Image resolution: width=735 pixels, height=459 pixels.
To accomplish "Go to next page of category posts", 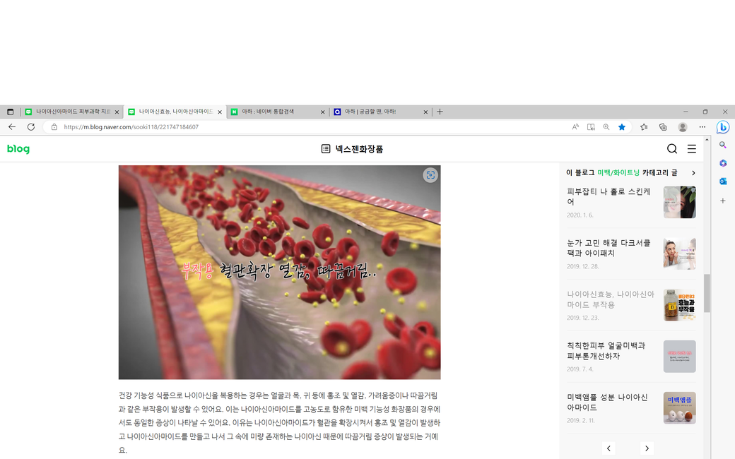I will [647, 448].
